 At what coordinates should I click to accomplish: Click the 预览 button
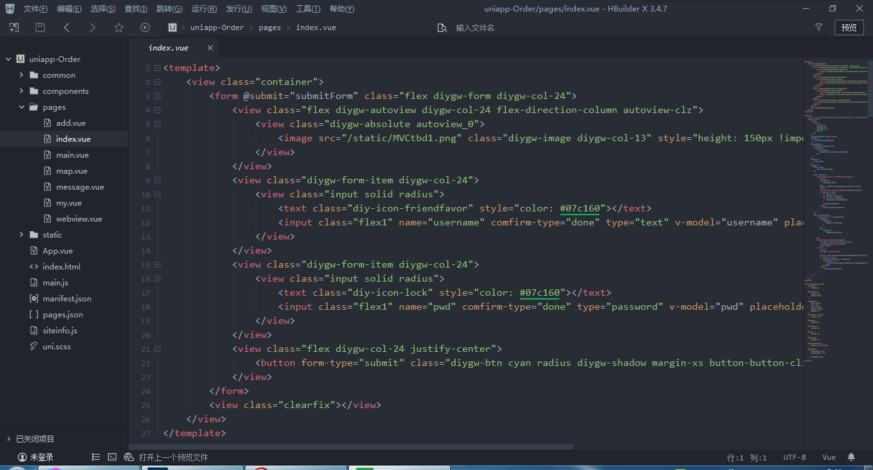coord(849,27)
